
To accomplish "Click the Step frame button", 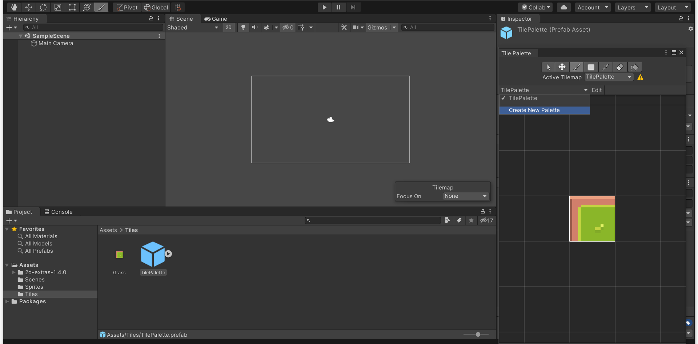I will [x=353, y=7].
